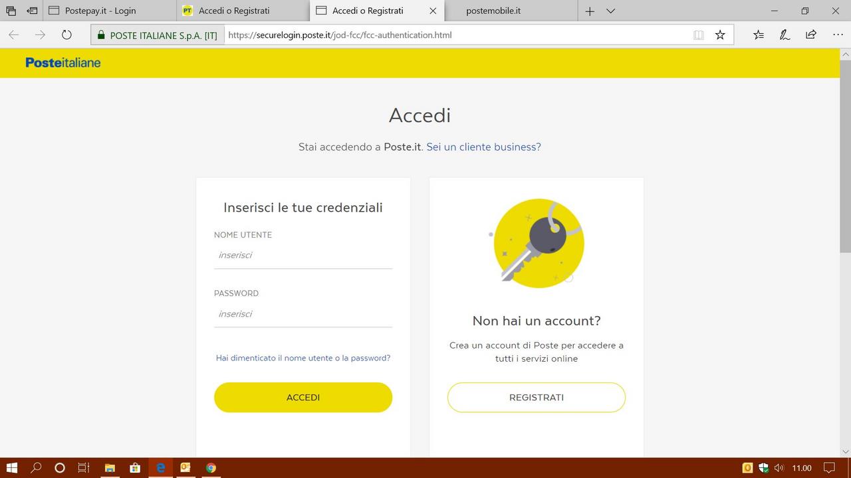Refresh the page

point(66,35)
